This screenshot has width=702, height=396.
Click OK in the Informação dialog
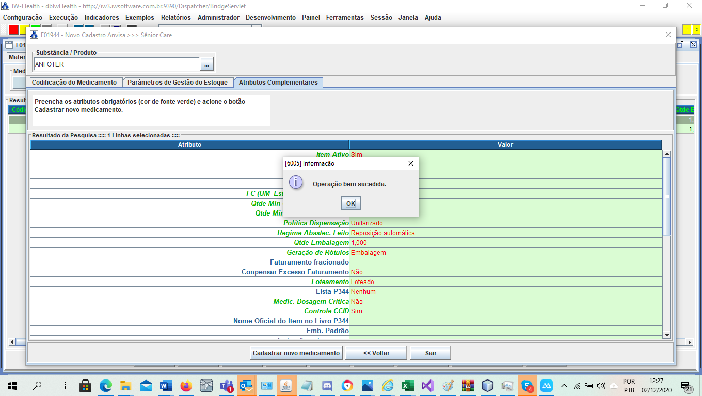pyautogui.click(x=350, y=203)
